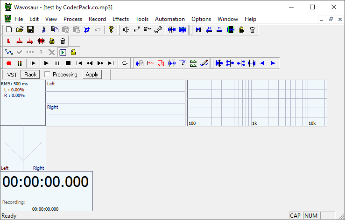Toggle the green play automation button
Screen dimensions: 345x220
(63, 52)
